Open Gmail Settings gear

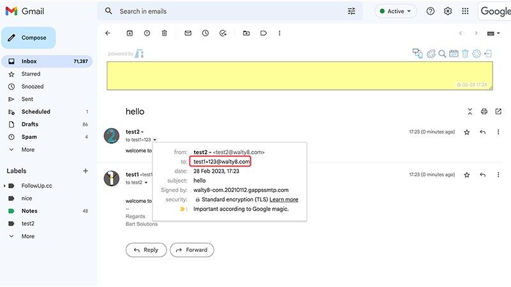point(448,11)
